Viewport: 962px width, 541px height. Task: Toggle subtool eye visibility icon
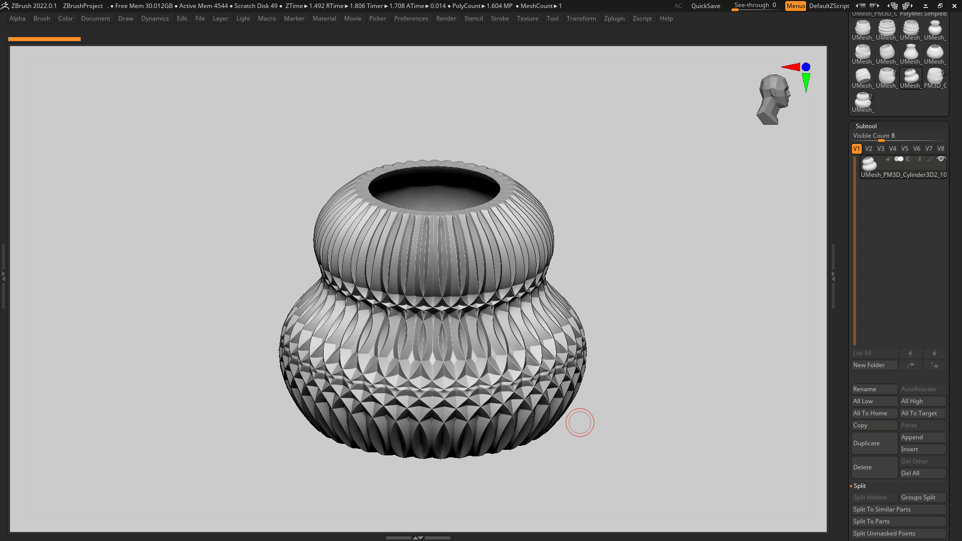click(941, 159)
